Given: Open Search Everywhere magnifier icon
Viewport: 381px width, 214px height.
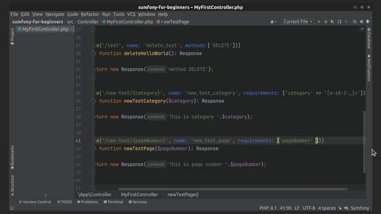Looking at the screenshot, I should coord(355,21).
